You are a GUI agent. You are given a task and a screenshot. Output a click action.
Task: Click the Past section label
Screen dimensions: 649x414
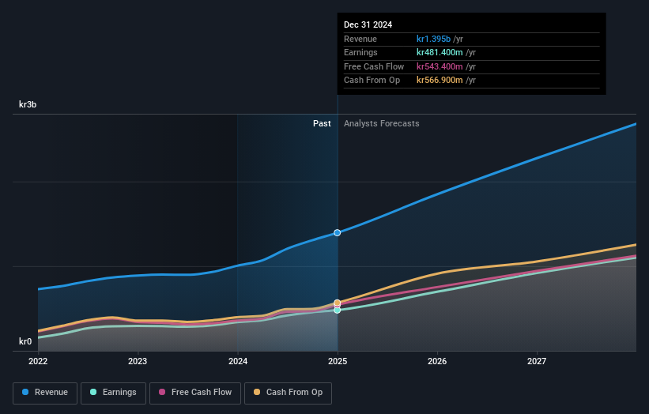(322, 124)
